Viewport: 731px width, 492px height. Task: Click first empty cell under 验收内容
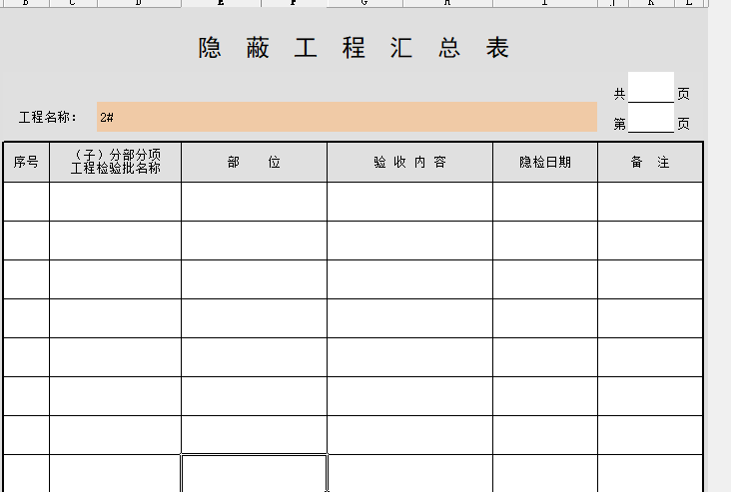click(x=409, y=201)
